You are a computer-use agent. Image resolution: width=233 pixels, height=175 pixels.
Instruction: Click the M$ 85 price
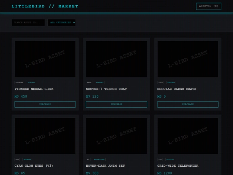(20, 173)
